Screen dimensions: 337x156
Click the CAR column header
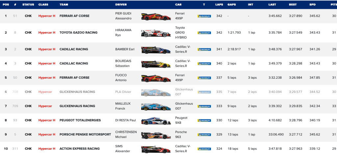178,5
